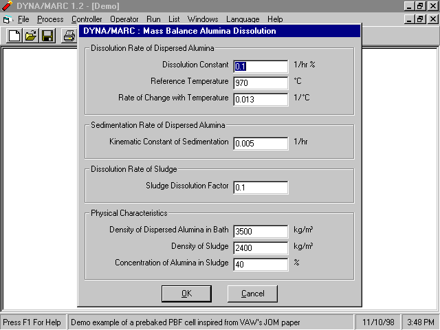The height and width of the screenshot is (330, 440).
Task: Select the Reference Temperature field
Action: tap(261, 83)
